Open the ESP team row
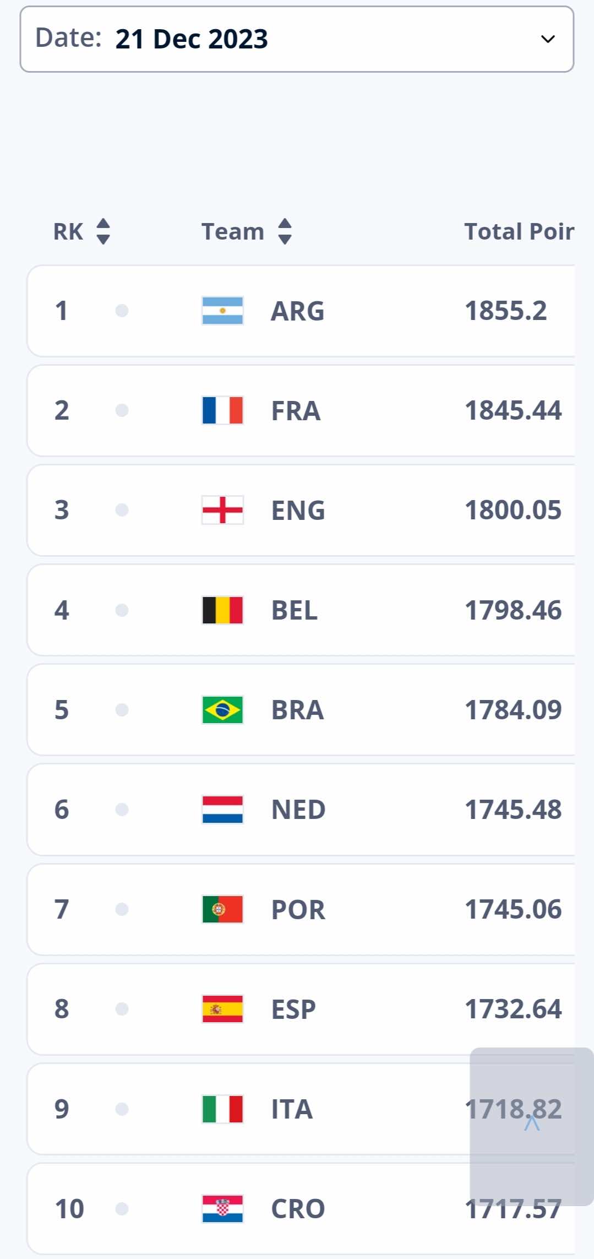The image size is (594, 1259). [301, 1010]
